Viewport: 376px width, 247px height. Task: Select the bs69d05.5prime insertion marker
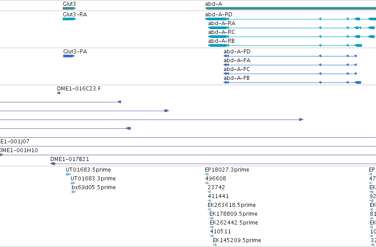click(74, 192)
